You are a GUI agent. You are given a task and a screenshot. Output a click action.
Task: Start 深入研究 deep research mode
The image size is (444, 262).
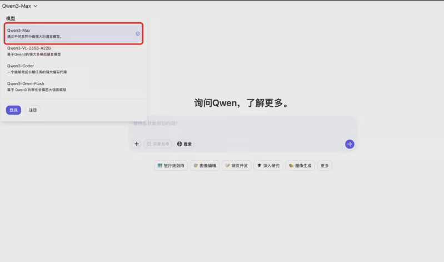(268, 166)
